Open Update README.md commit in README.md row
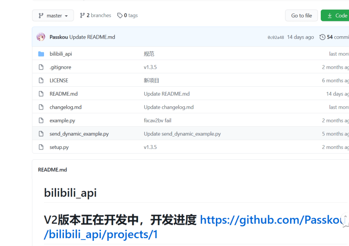 click(x=167, y=94)
